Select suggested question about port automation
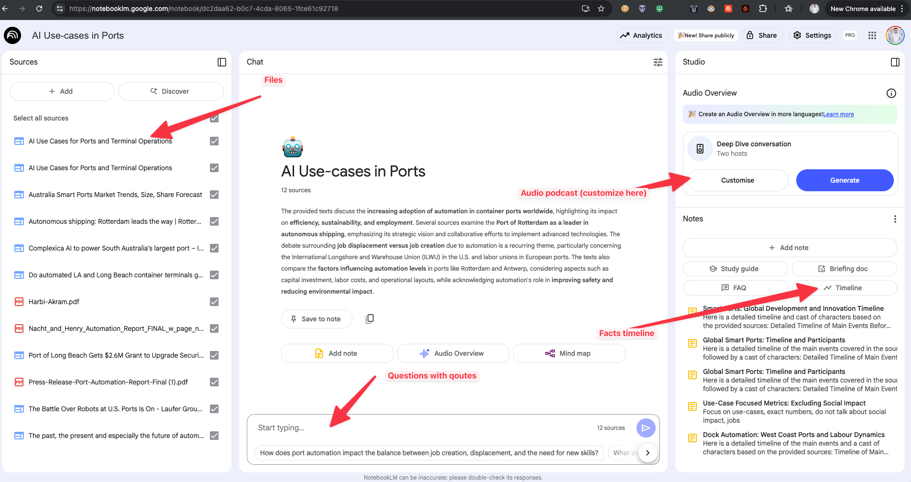This screenshot has width=911, height=482. point(429,453)
